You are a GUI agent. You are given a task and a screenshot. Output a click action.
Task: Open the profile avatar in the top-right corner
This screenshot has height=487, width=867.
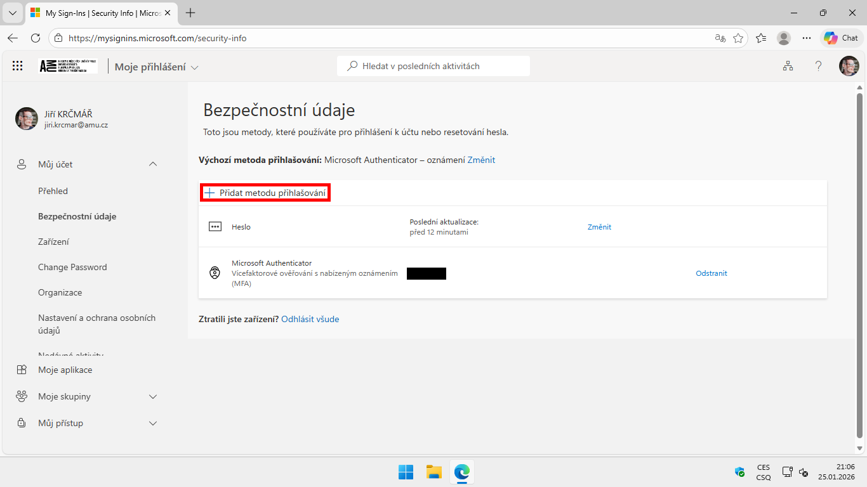coord(849,65)
